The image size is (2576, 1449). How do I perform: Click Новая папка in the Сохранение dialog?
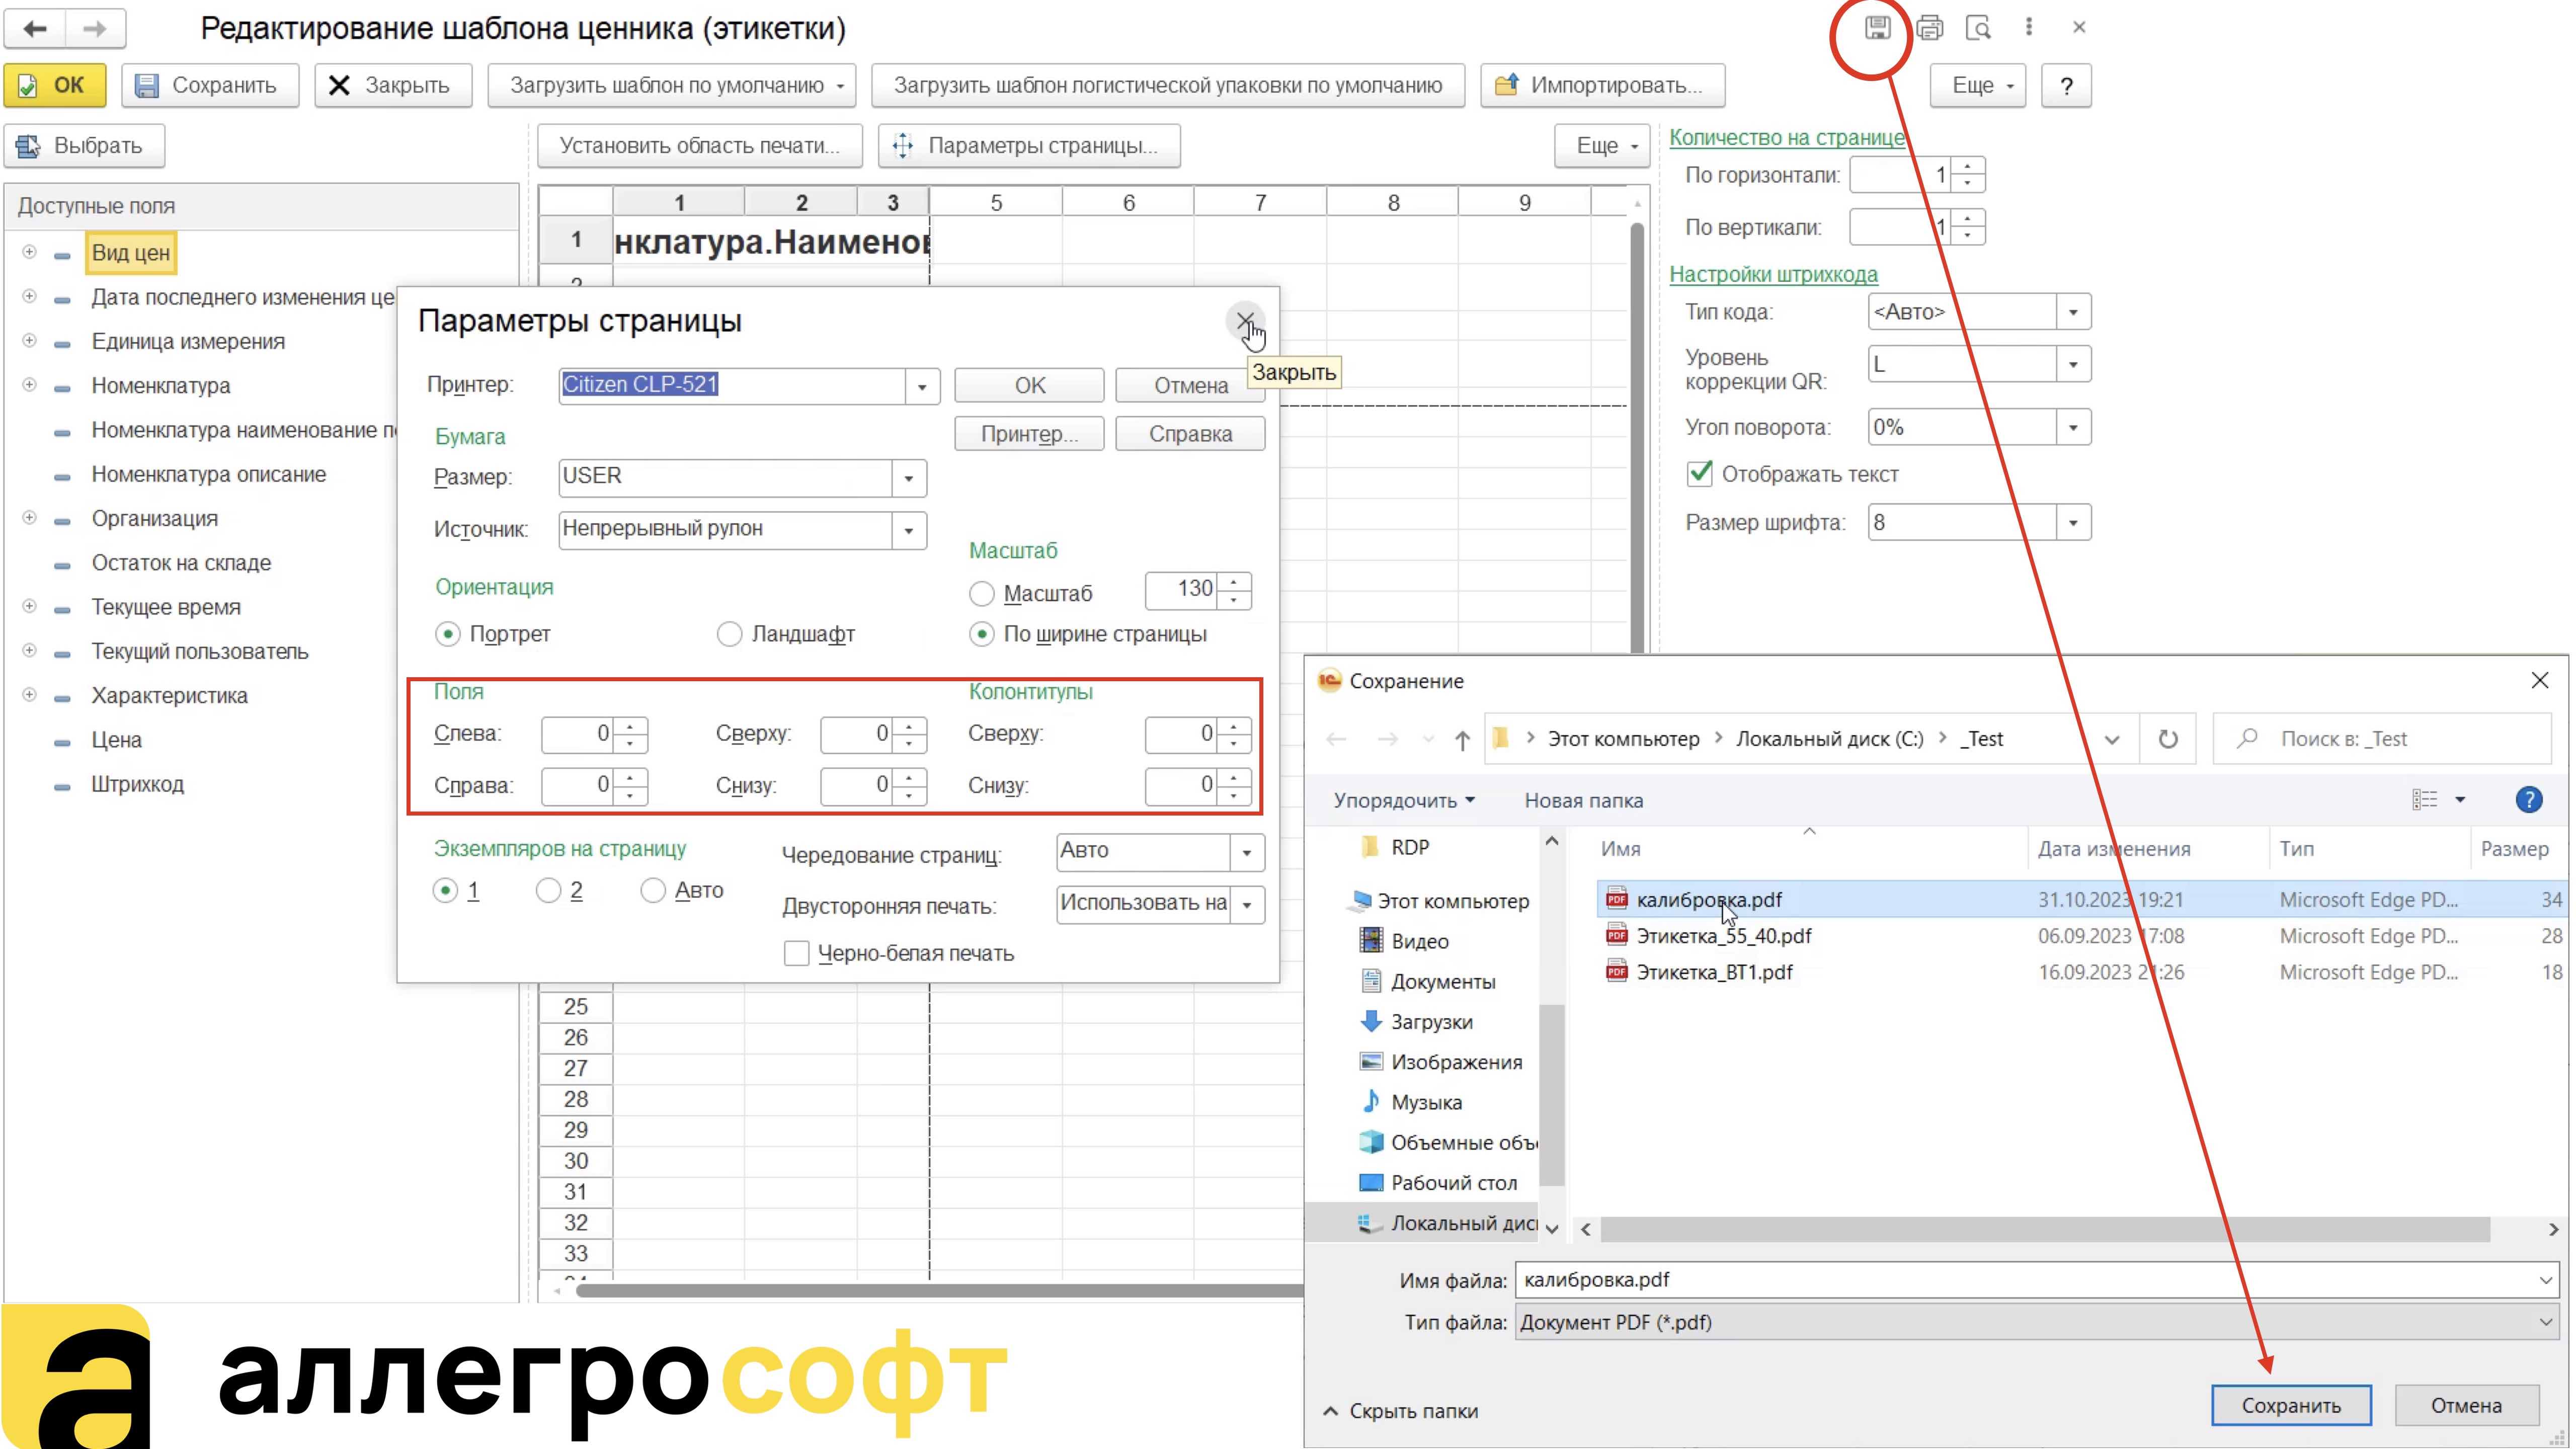pyautogui.click(x=1583, y=800)
